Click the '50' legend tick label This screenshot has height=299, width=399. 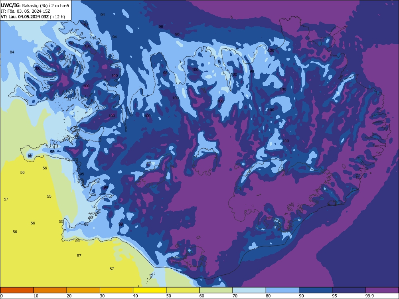[x=168, y=296]
